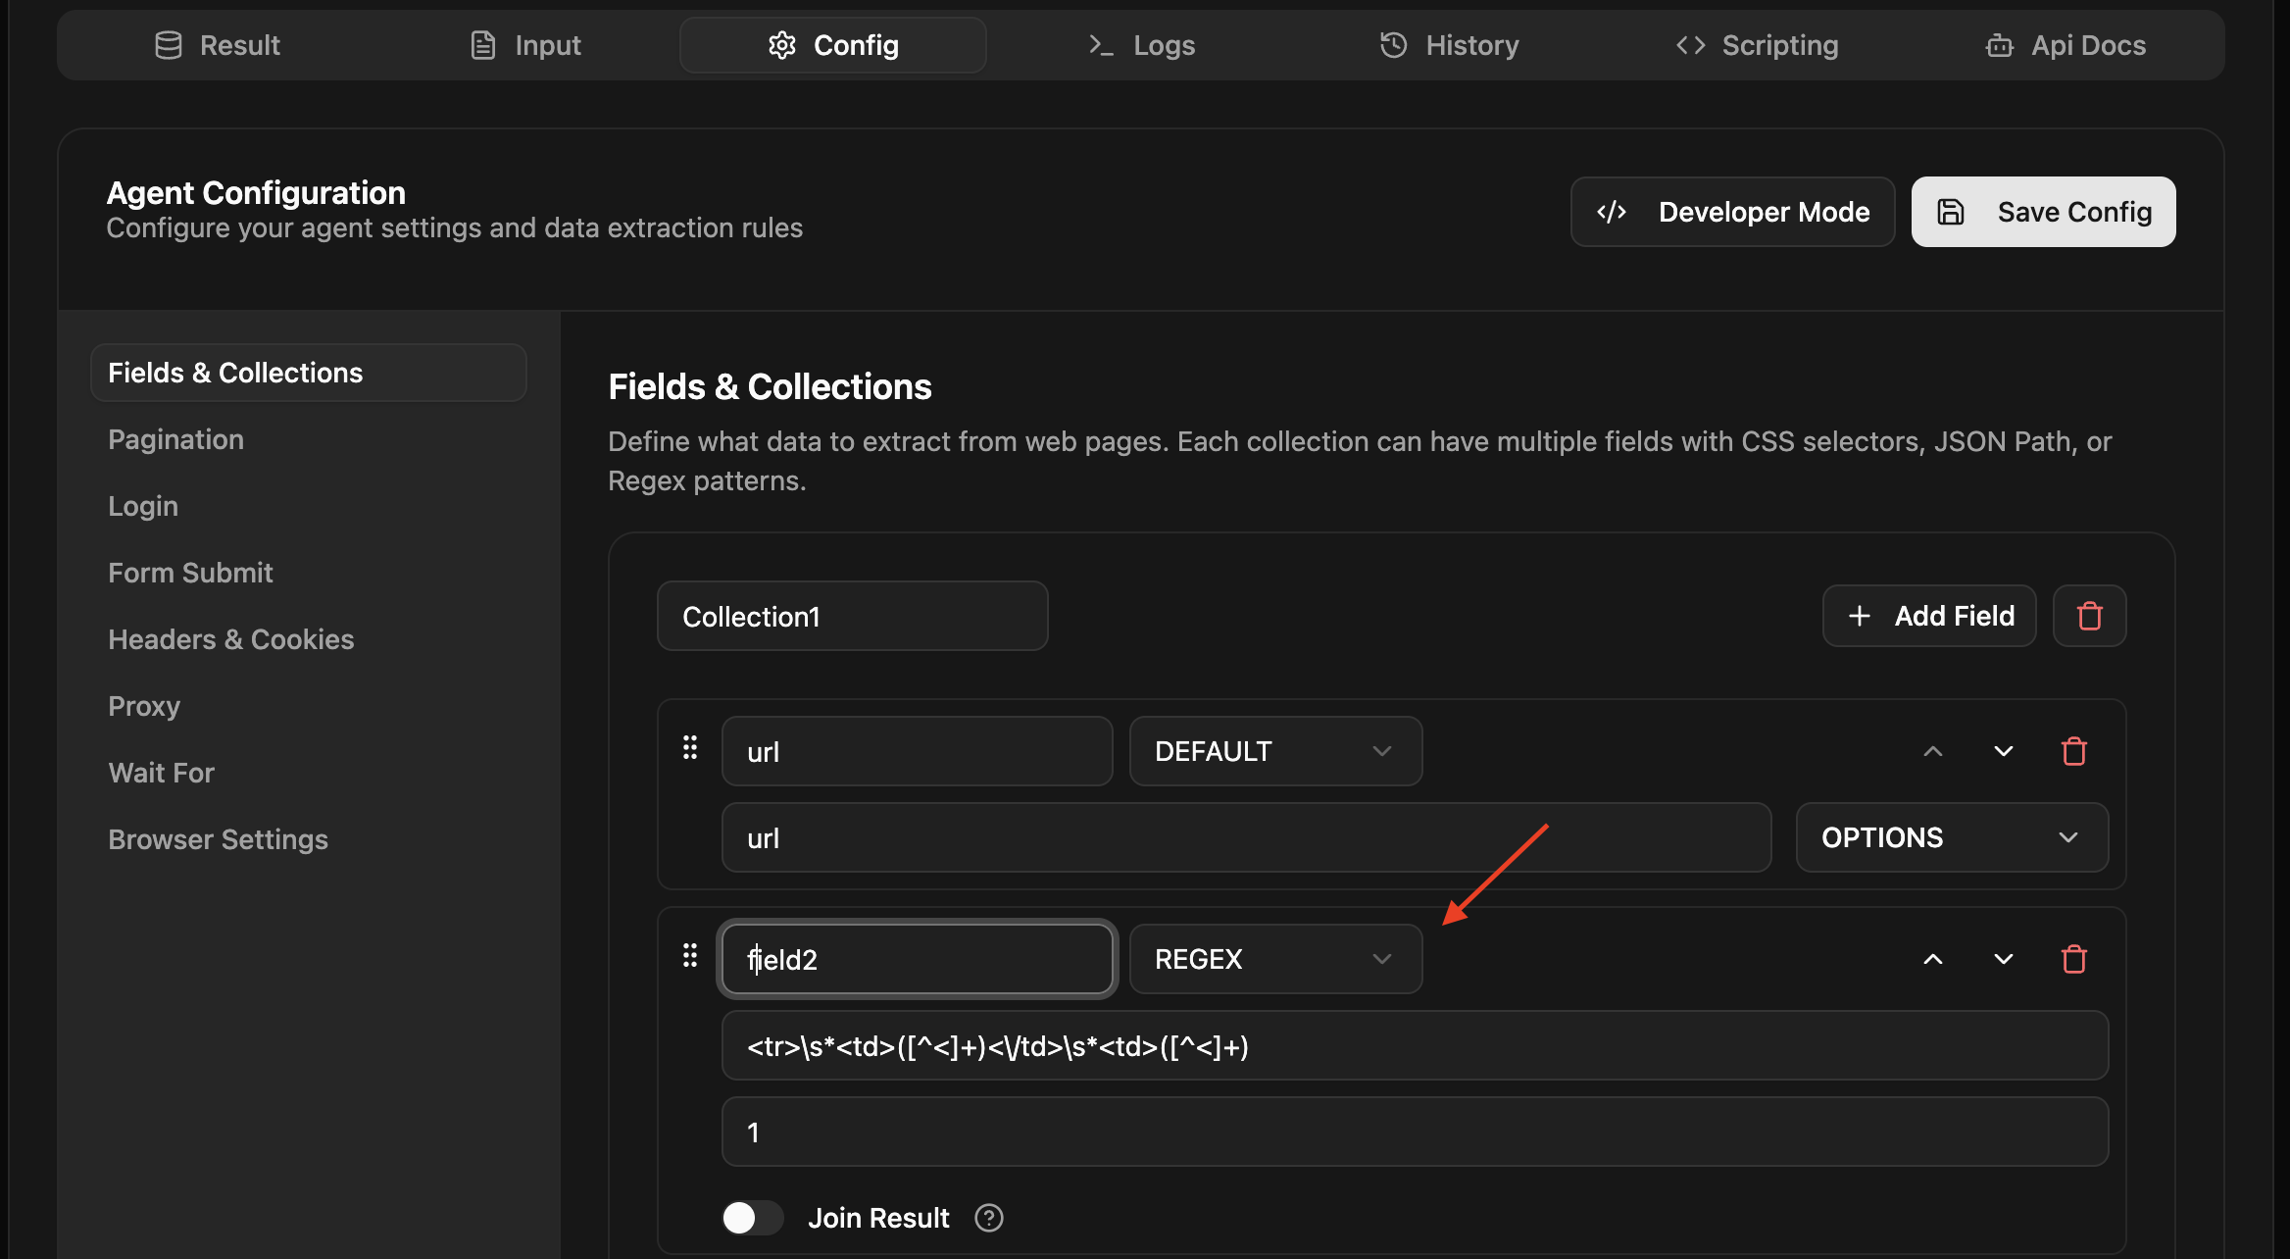Click drag handle of url field
This screenshot has height=1259, width=2290.
pos(690,748)
